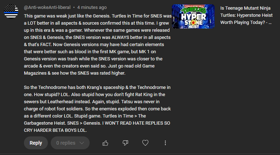Click the thumbs up like icon

click(105, 143)
